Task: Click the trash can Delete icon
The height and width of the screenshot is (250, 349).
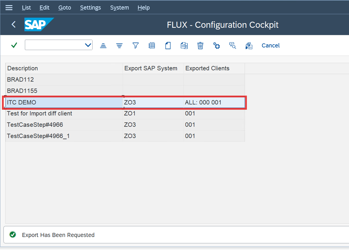Action: coord(200,45)
